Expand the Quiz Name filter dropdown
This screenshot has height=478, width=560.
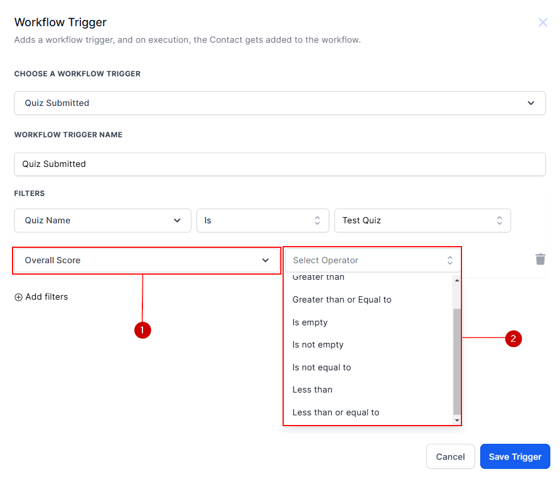(103, 220)
